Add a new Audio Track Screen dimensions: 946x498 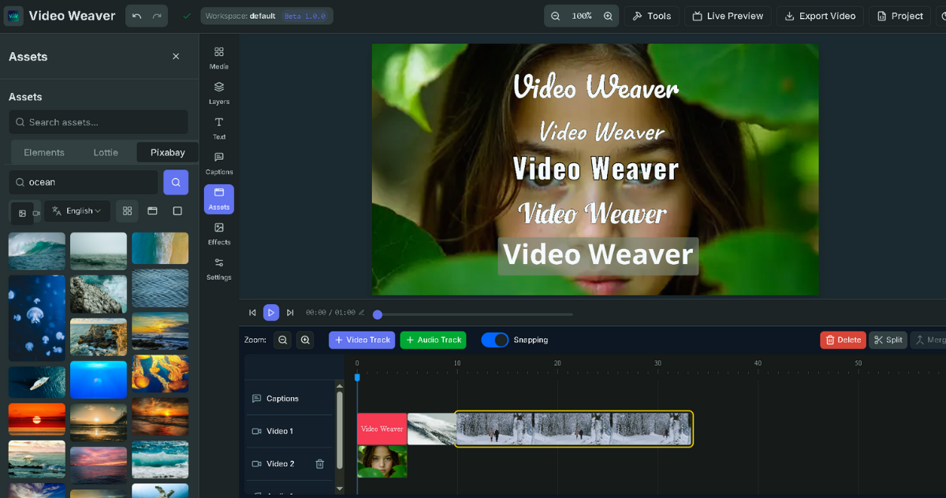(433, 340)
